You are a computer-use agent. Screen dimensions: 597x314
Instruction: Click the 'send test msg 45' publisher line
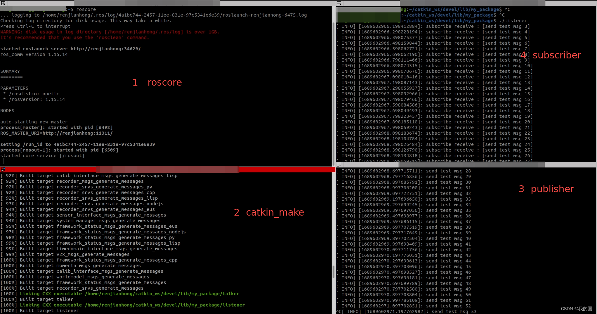[404, 267]
